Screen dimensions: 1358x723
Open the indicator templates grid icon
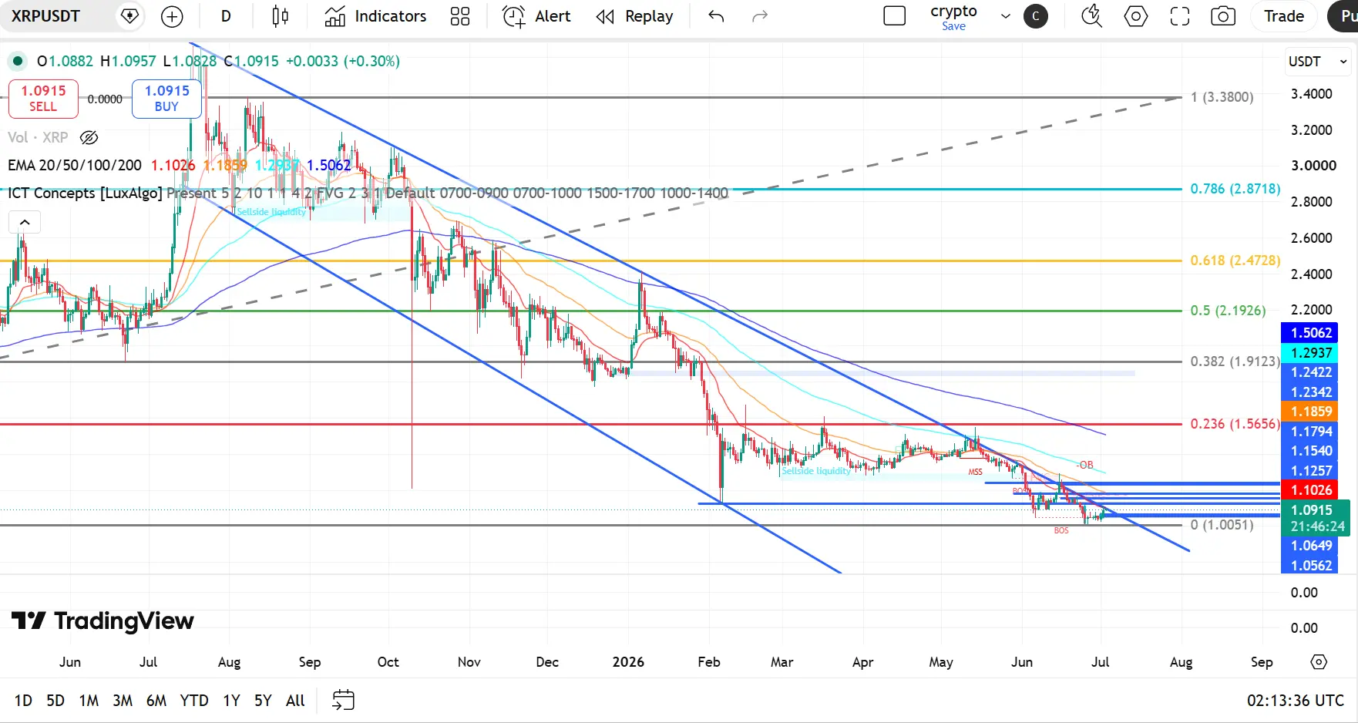[460, 16]
